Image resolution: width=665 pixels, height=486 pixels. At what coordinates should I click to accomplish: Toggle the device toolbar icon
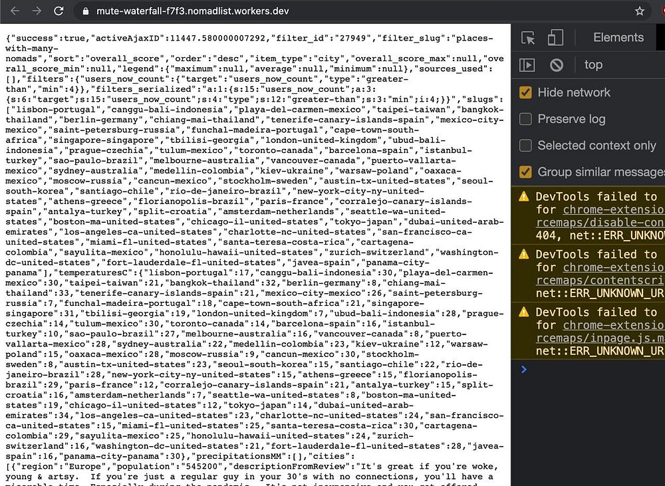pyautogui.click(x=555, y=38)
